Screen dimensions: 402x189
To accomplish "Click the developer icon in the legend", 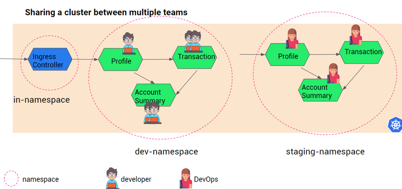I will [x=113, y=178].
